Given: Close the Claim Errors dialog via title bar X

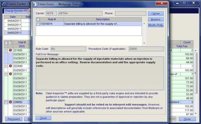Looking at the screenshot, I should (162, 3).
